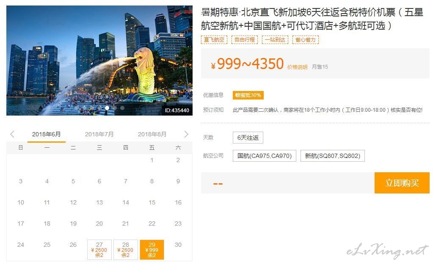Screen dimensions: 433x265
Task: Choose the 新航(SQ807,SQ802) airline option
Action: pyautogui.click(x=333, y=156)
